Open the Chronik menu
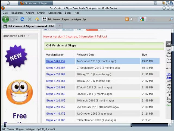Image resolution: width=174 pixels, height=131 pixels. coord(41,13)
